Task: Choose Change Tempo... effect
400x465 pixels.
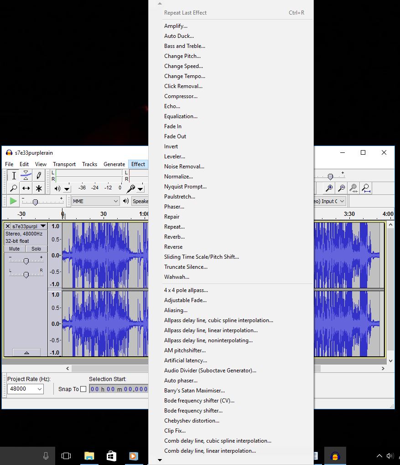Action: point(231,76)
